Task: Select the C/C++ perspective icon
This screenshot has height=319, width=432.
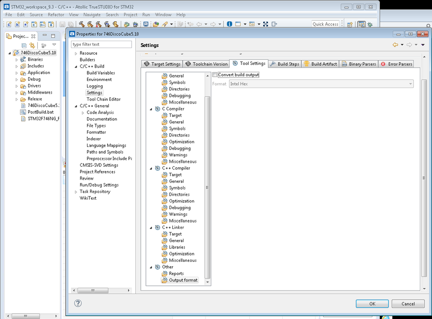Action: point(361,24)
